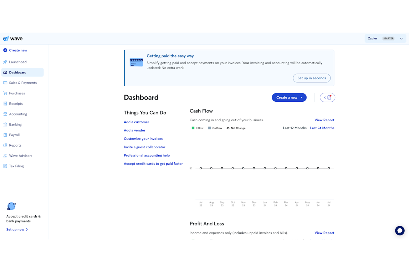Open the Launchpad from the sidebar
Viewport: 409px width, 272px height.
pos(5,62)
